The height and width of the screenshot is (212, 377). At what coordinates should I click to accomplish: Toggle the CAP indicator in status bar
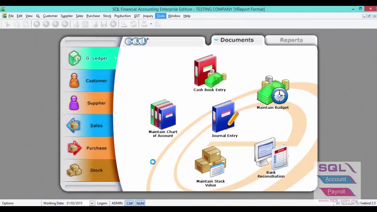pos(130,203)
